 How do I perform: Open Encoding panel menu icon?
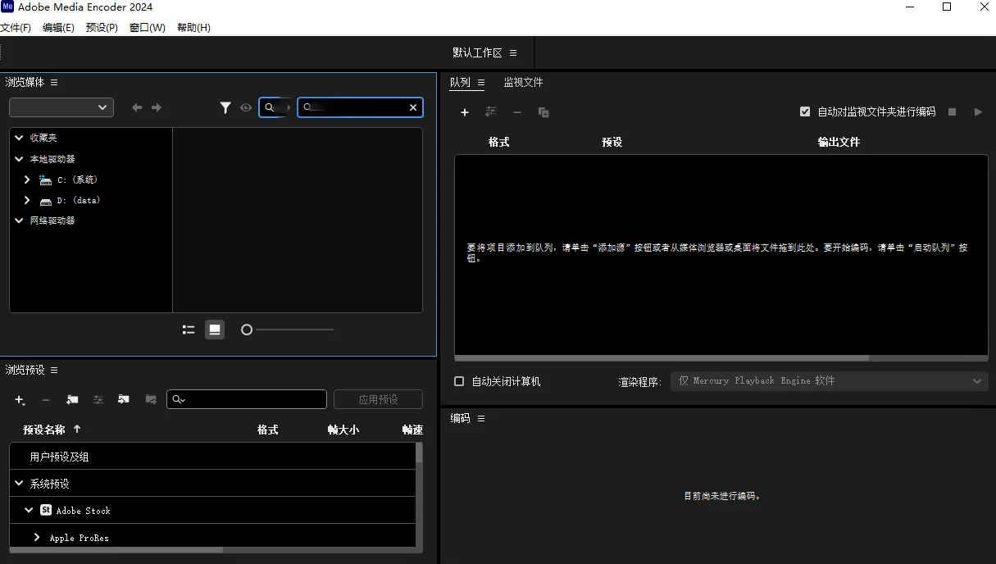481,418
